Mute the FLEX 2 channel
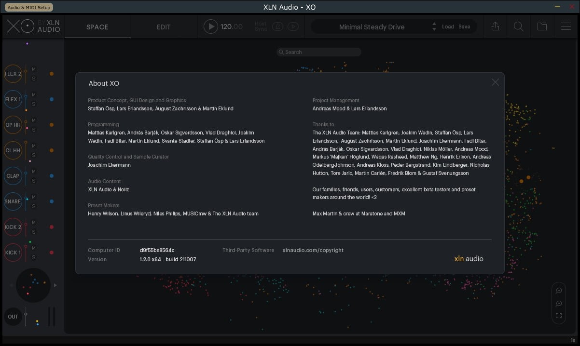Image resolution: width=580 pixels, height=346 pixels. (x=34, y=69)
